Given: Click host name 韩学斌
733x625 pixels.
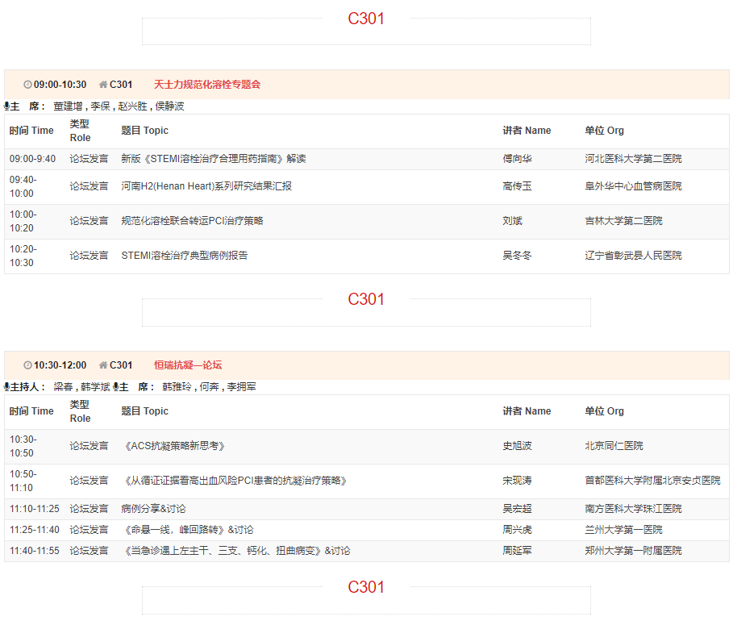Looking at the screenshot, I should pyautogui.click(x=95, y=386).
